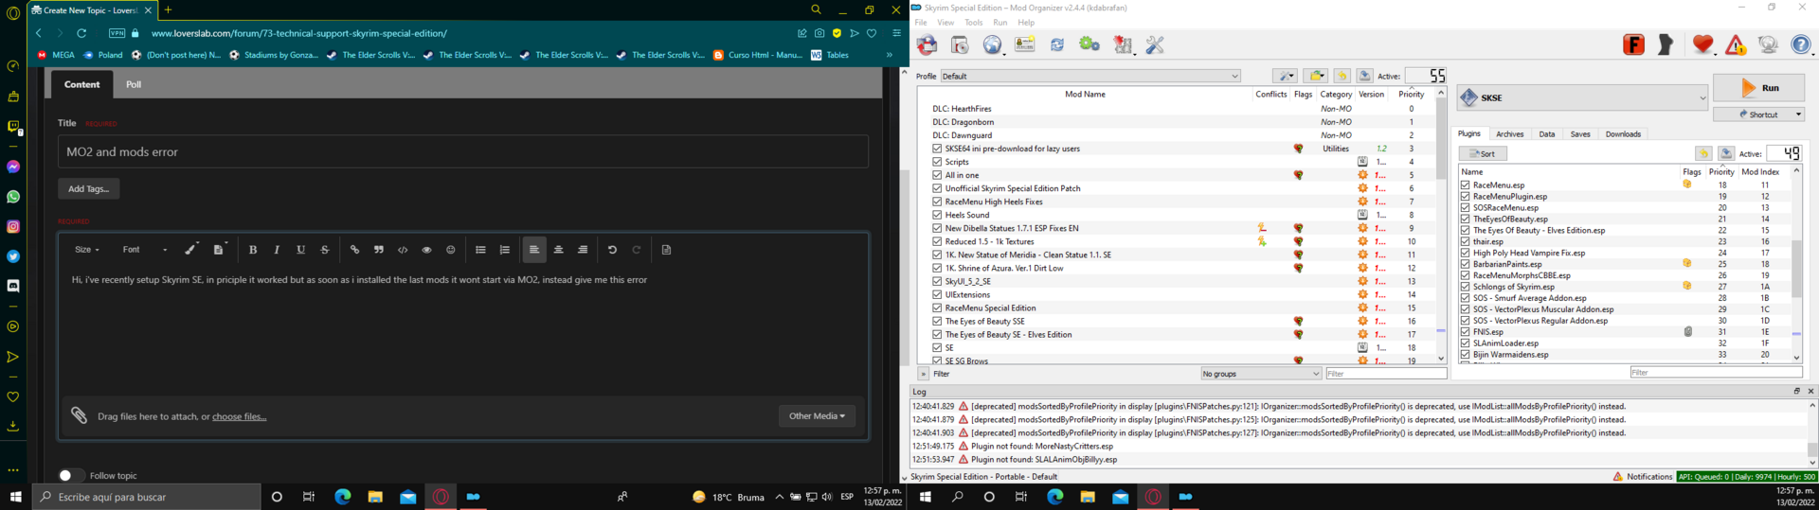Open Instagram in Opera sidebar
This screenshot has width=1819, height=510.
[13, 226]
